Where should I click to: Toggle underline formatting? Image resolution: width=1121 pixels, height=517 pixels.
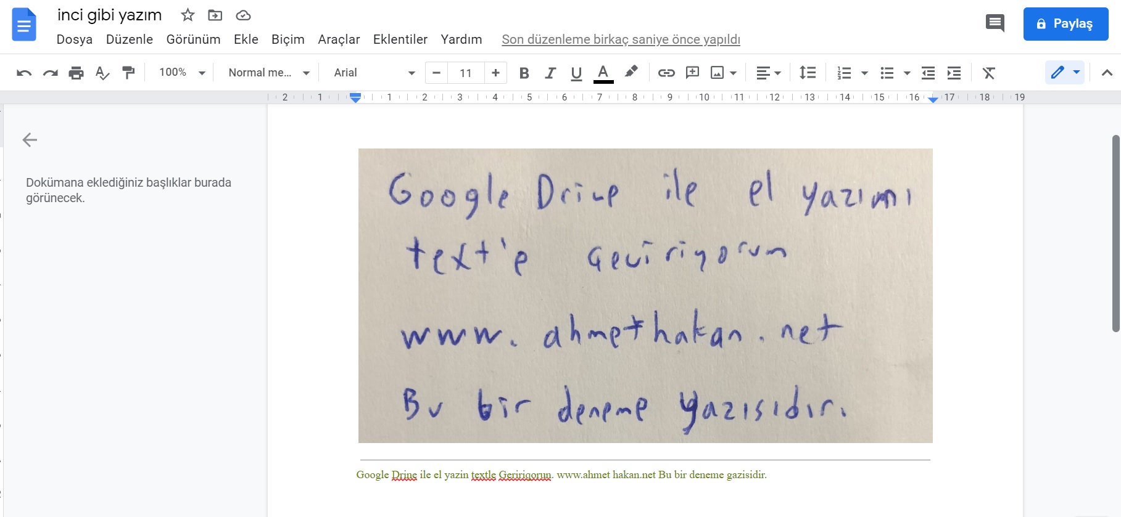[x=576, y=73]
